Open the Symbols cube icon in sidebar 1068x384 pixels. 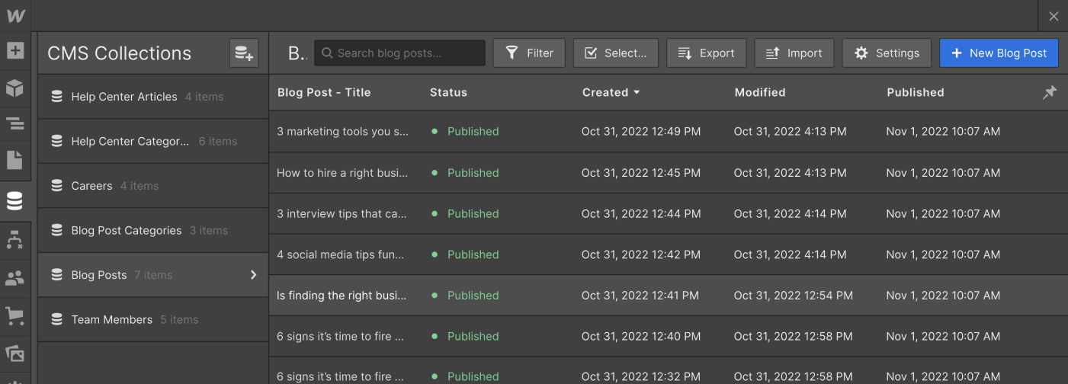[15, 88]
